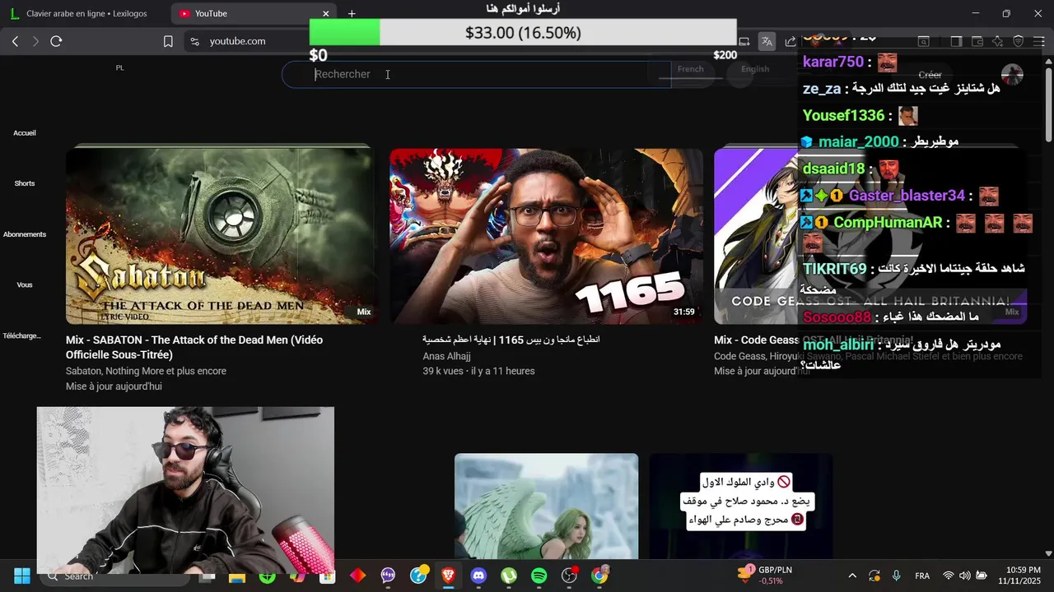The width and height of the screenshot is (1054, 592).
Task: Open Wi-Fi network tray icon
Action: click(x=949, y=576)
